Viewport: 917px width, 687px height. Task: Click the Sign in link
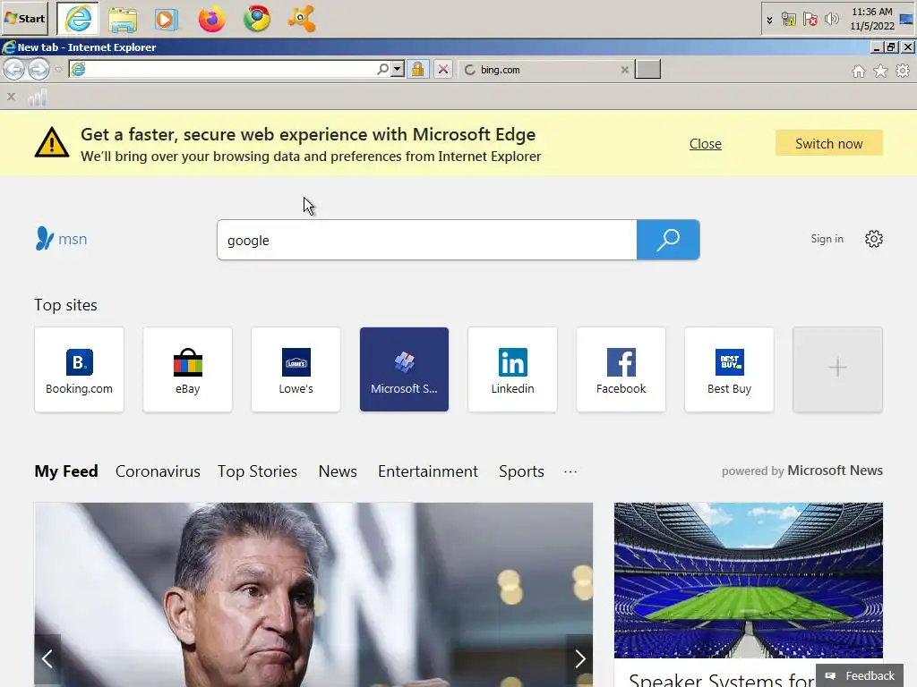827,238
